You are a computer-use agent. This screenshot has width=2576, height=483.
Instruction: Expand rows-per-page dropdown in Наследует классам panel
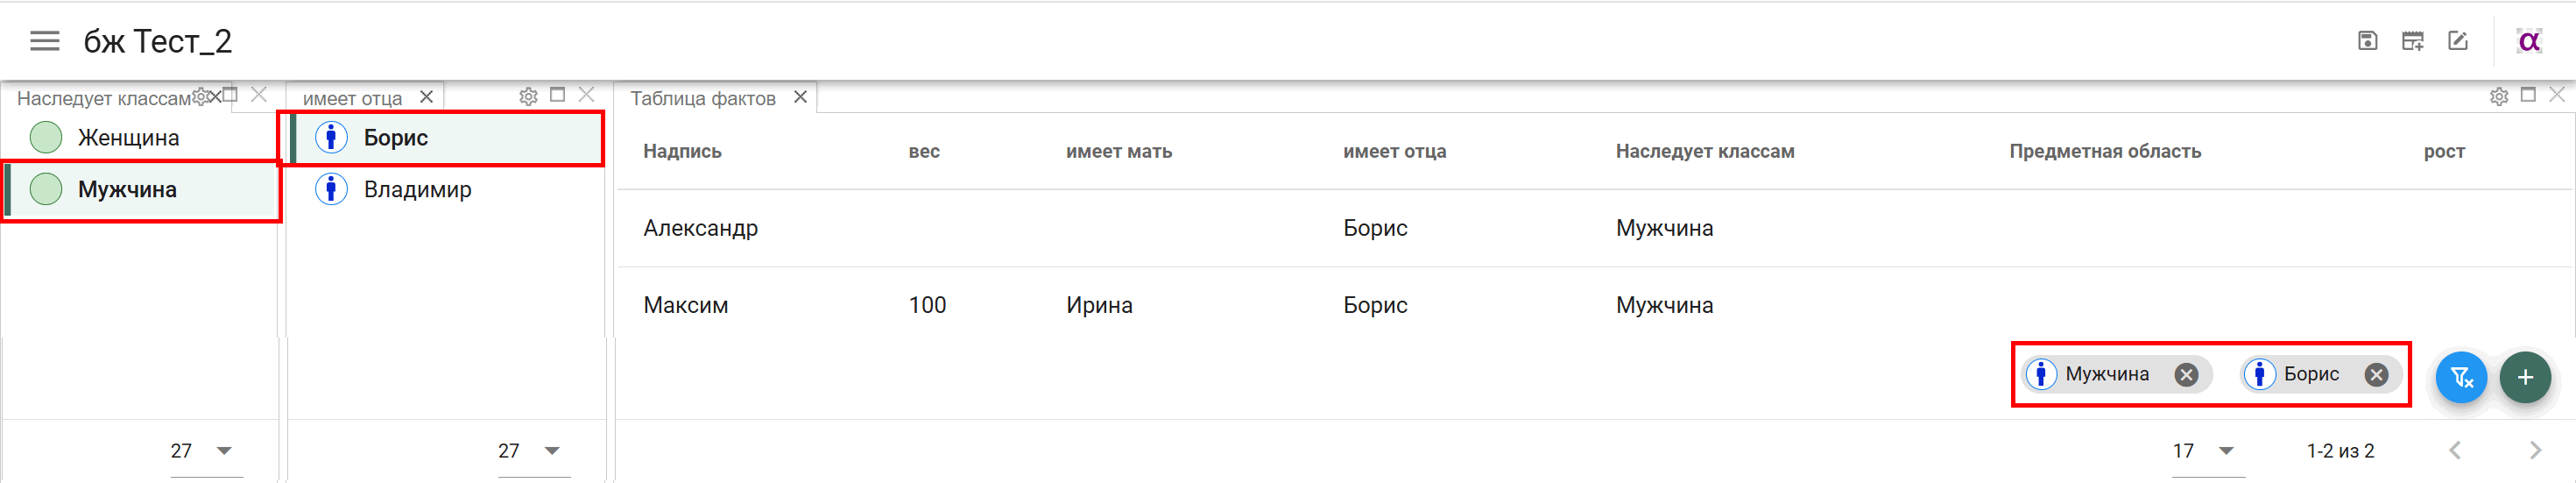point(206,451)
